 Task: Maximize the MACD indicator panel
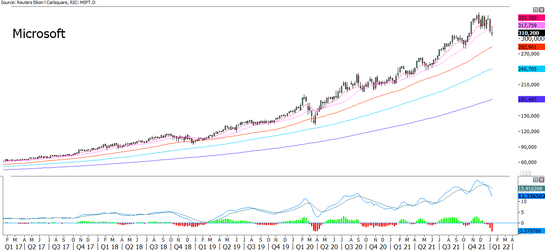pyautogui.click(x=536, y=180)
